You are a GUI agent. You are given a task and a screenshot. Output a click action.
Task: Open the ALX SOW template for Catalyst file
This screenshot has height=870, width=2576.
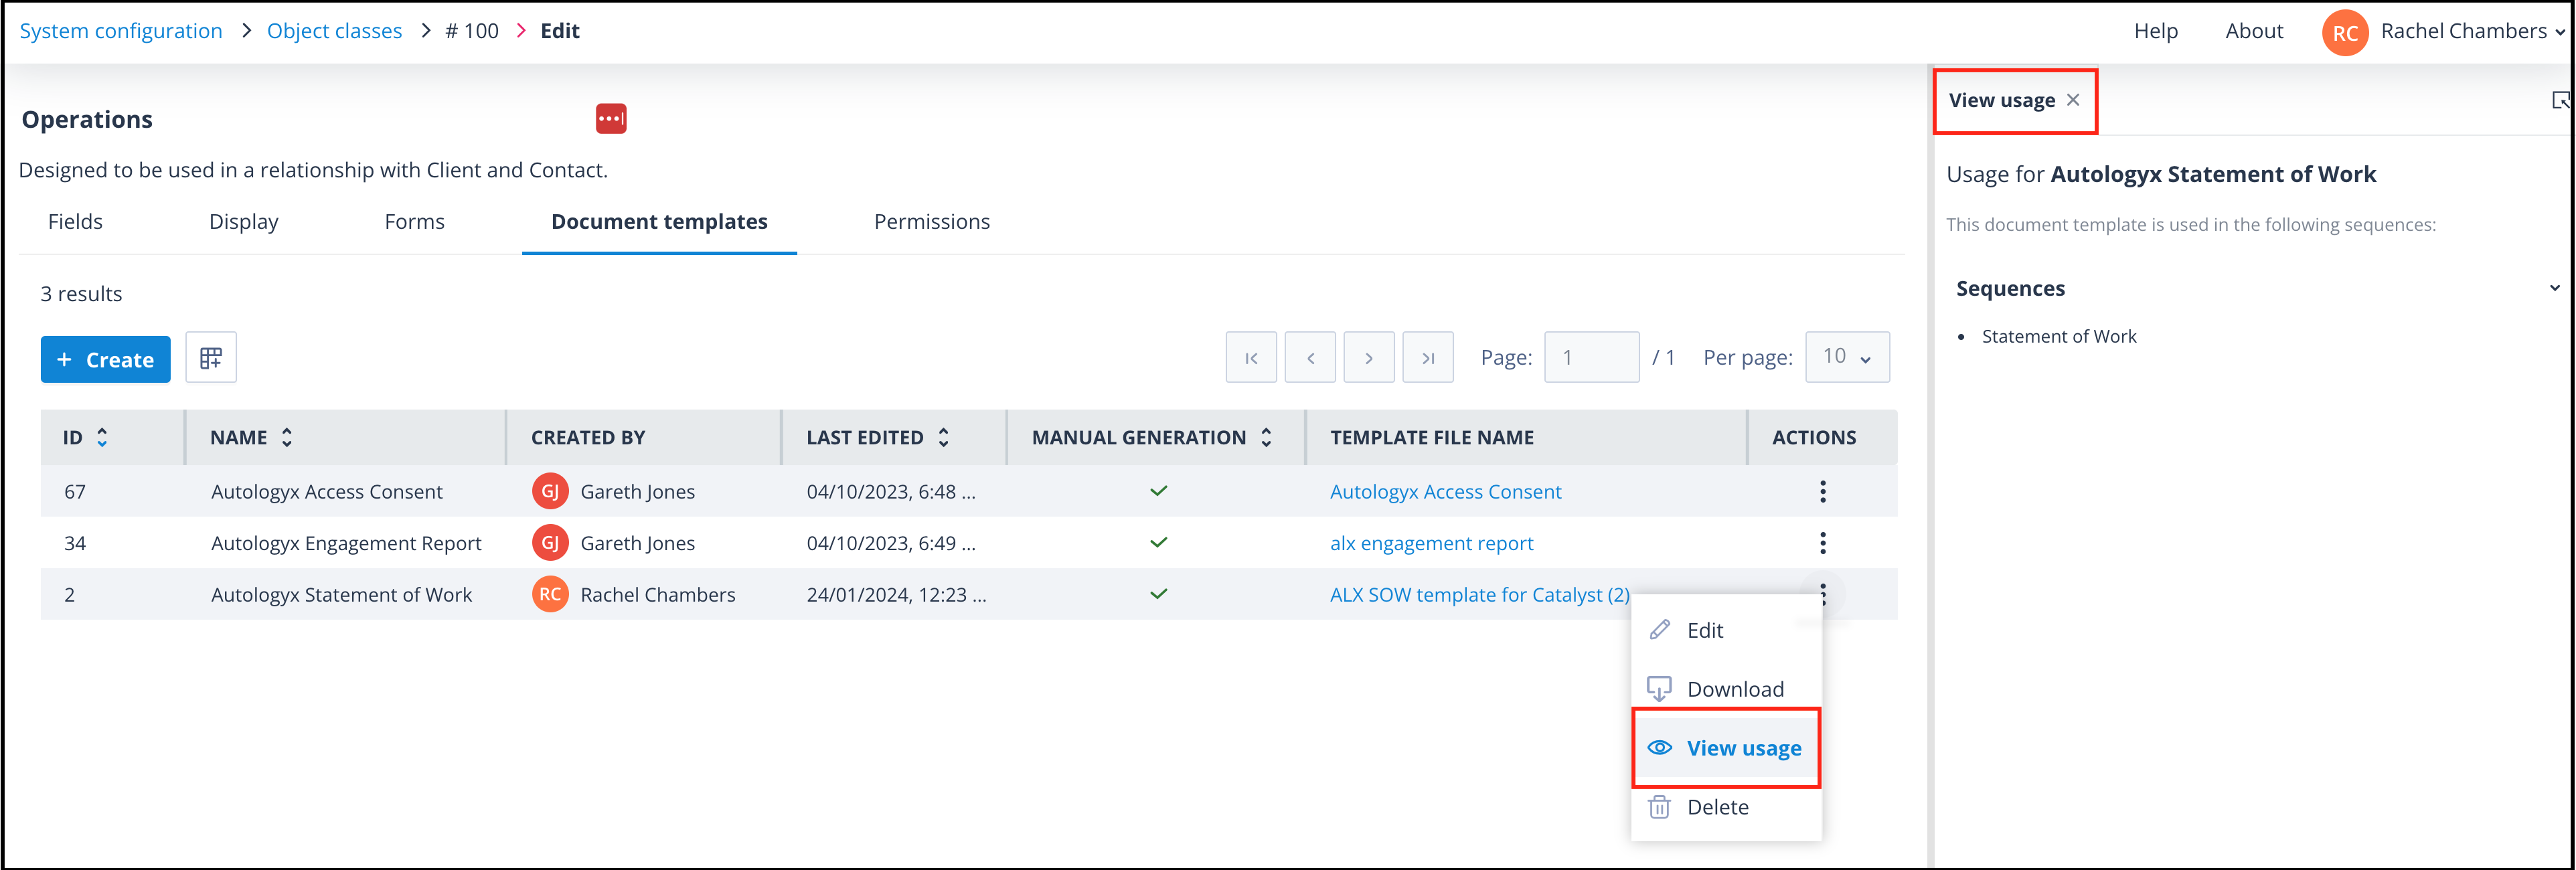(x=1479, y=594)
